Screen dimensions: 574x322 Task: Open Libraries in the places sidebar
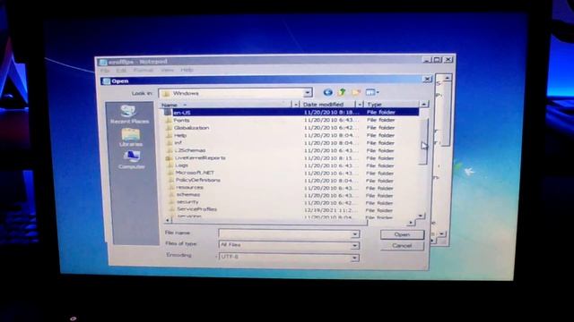coord(130,137)
